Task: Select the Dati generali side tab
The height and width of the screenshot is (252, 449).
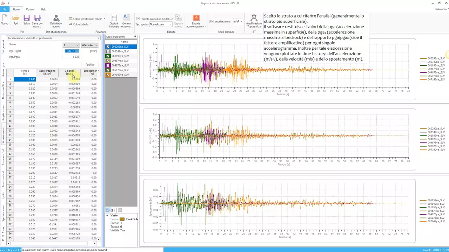Action: point(3,47)
